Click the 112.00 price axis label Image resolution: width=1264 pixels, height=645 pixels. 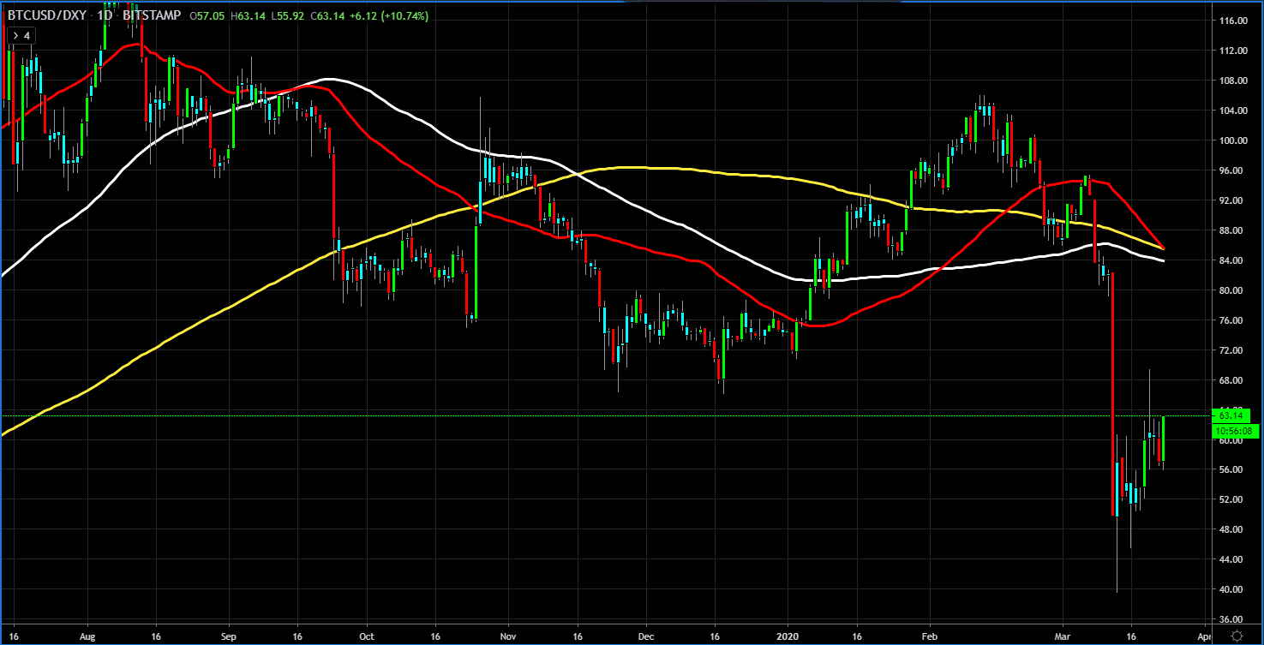click(1231, 51)
